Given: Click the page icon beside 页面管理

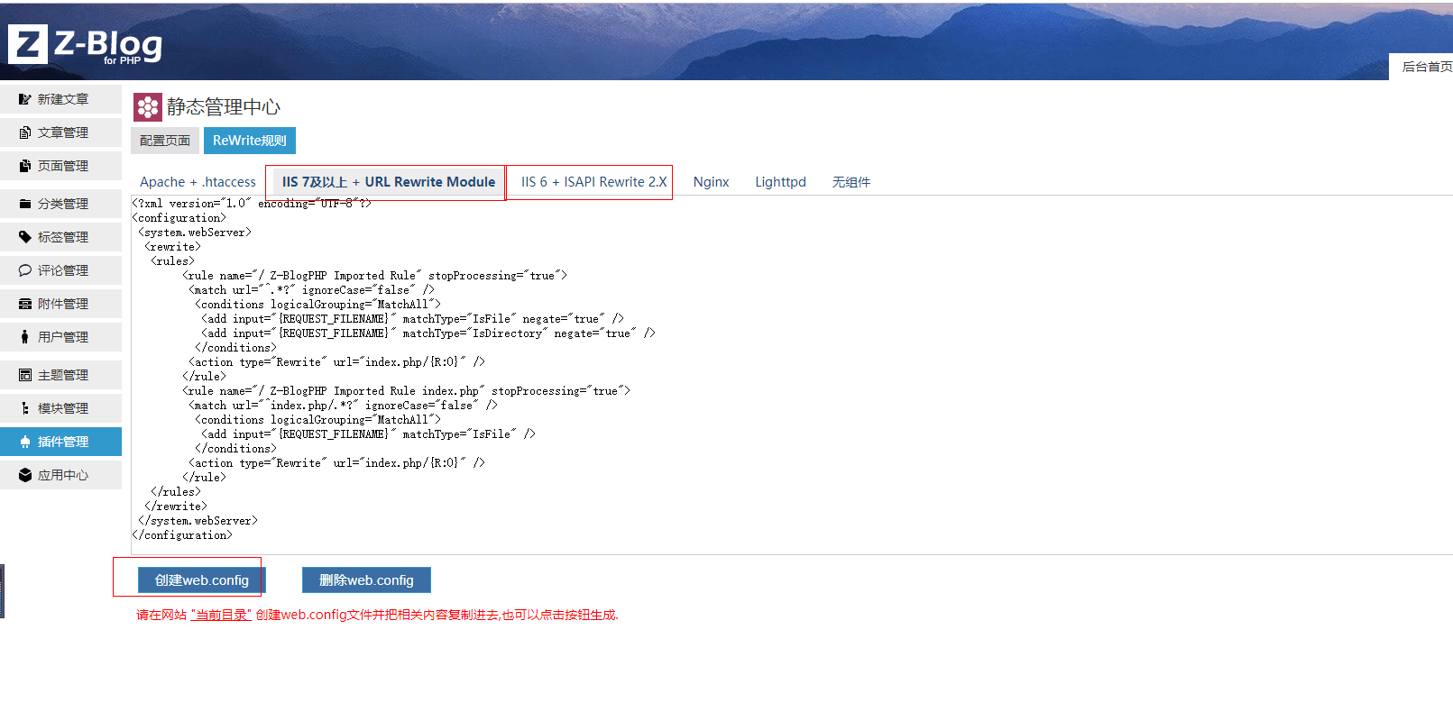Looking at the screenshot, I should (25, 166).
